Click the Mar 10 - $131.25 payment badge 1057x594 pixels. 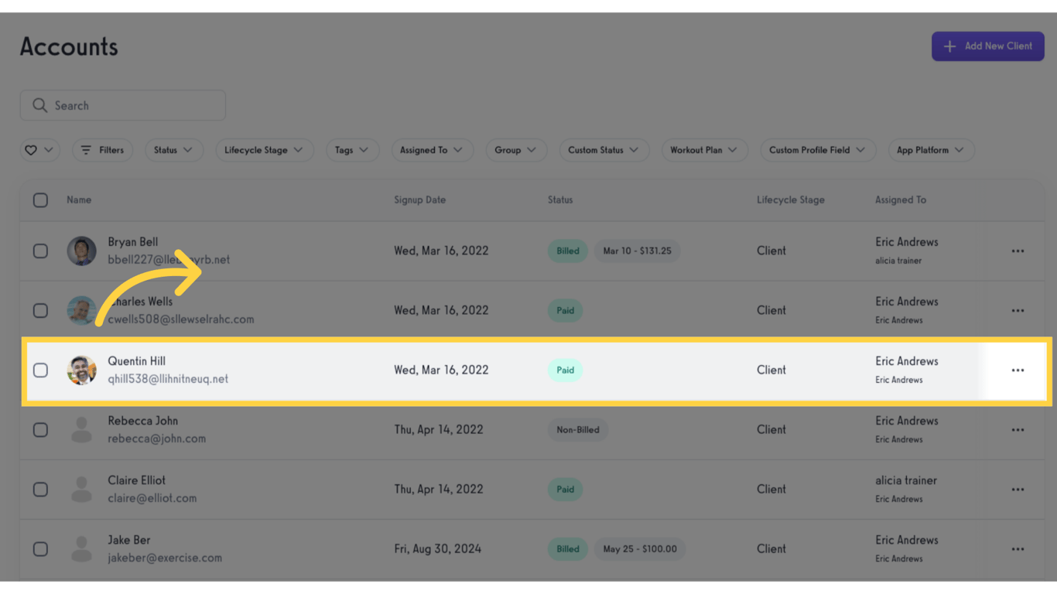pyautogui.click(x=637, y=251)
